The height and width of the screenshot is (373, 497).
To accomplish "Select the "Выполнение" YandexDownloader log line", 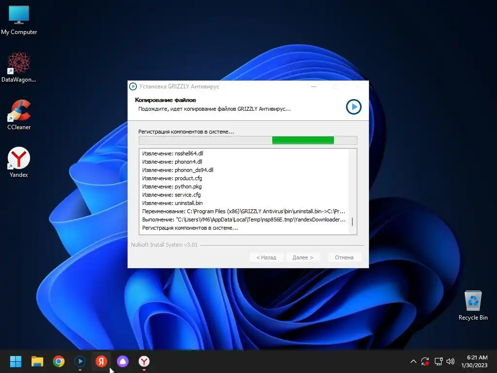I will tap(244, 220).
